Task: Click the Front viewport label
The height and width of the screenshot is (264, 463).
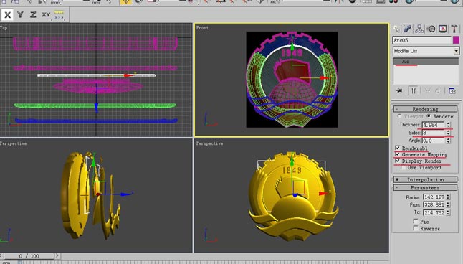Action: (203, 28)
